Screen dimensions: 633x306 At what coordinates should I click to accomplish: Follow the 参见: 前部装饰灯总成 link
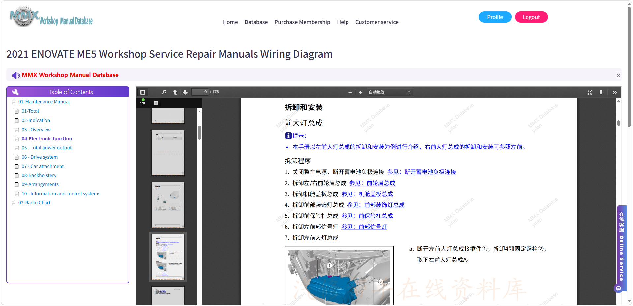(x=376, y=205)
